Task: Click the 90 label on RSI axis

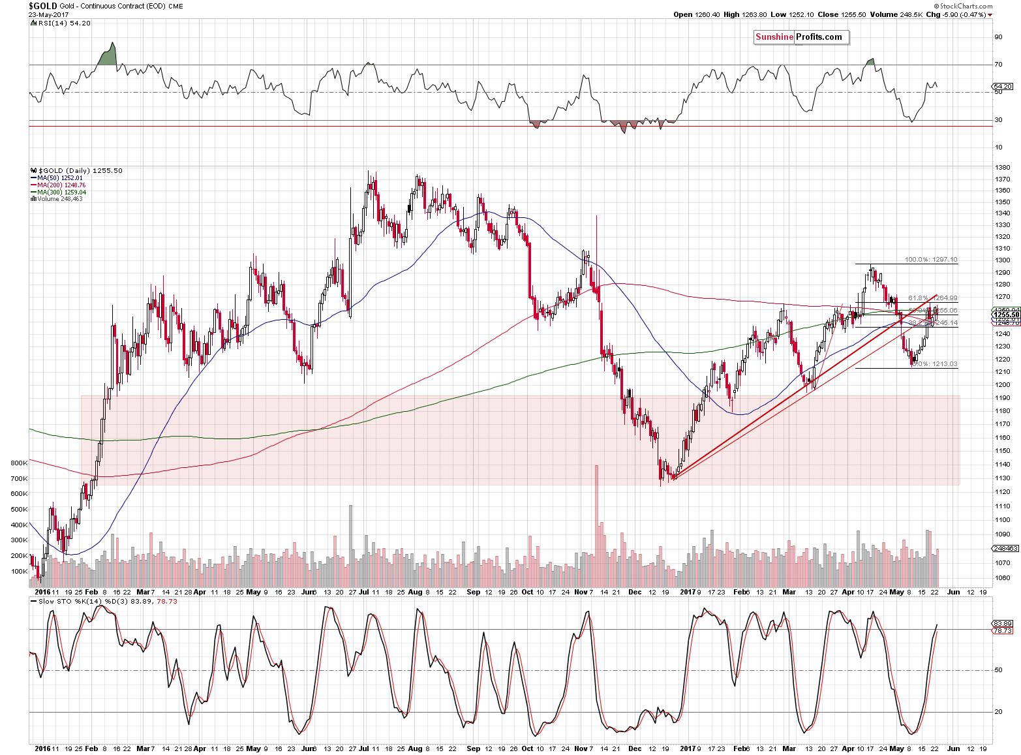Action: point(998,37)
